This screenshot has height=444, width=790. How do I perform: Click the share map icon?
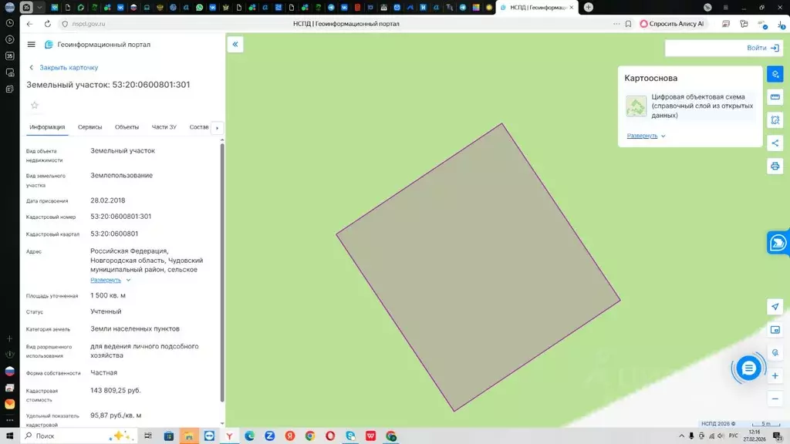click(775, 143)
